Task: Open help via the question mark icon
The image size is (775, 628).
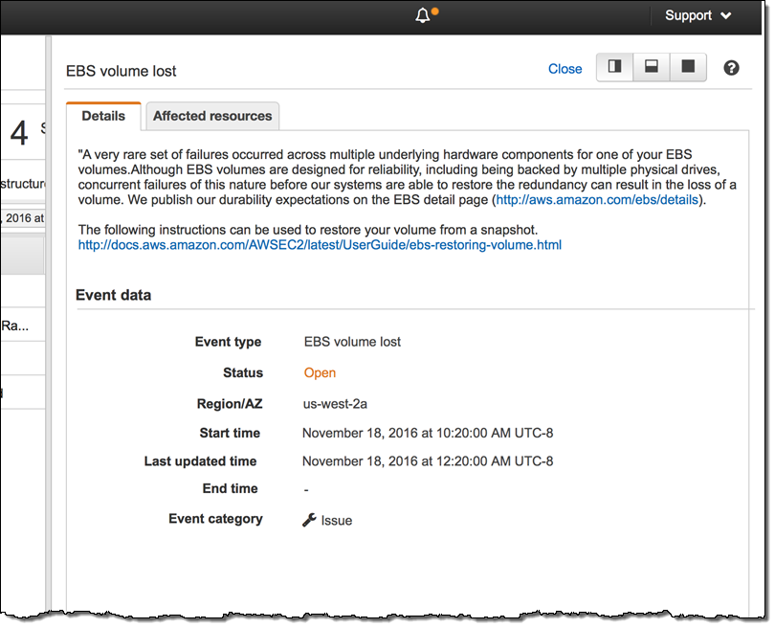Action: (x=731, y=68)
